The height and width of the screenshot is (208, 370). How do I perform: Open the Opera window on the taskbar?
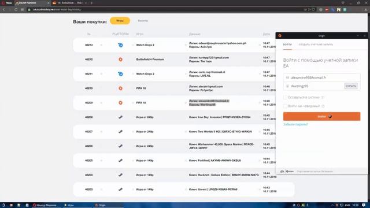pos(46,205)
